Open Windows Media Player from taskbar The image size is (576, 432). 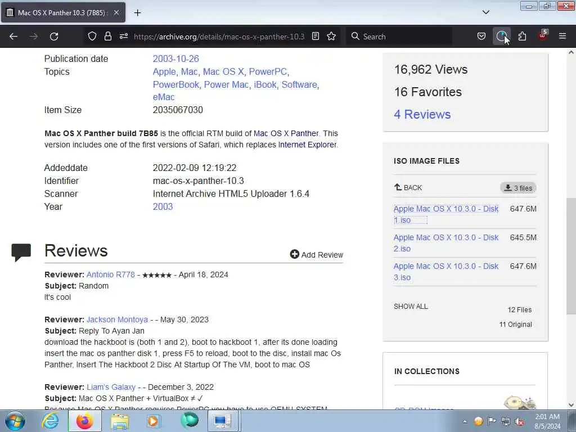(154, 421)
